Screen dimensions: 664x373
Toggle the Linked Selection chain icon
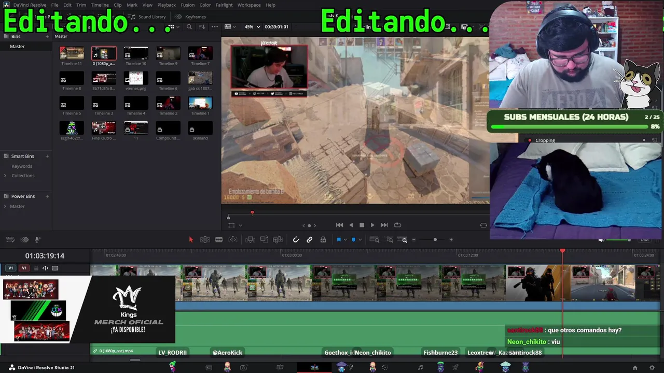pyautogui.click(x=310, y=239)
